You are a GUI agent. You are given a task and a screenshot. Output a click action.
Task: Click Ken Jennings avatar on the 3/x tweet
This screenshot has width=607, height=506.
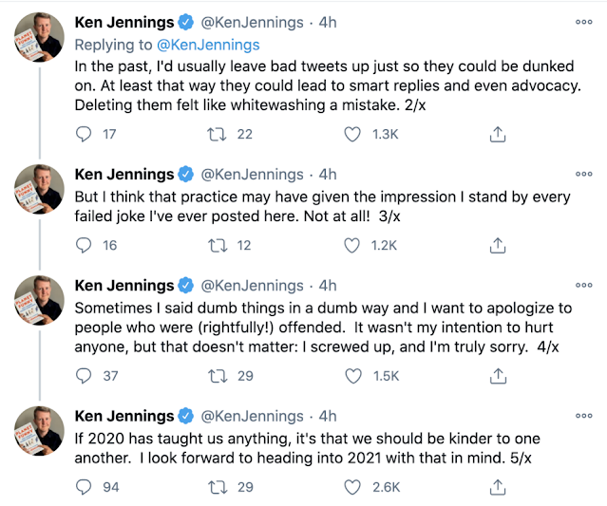(39, 188)
